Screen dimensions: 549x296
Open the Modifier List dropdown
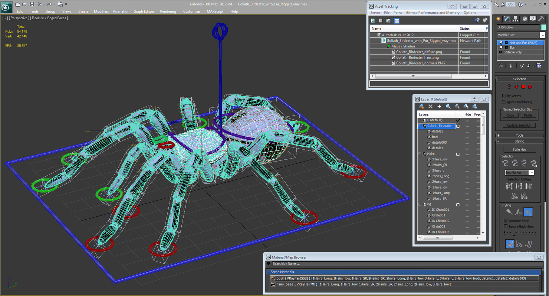coord(542,35)
